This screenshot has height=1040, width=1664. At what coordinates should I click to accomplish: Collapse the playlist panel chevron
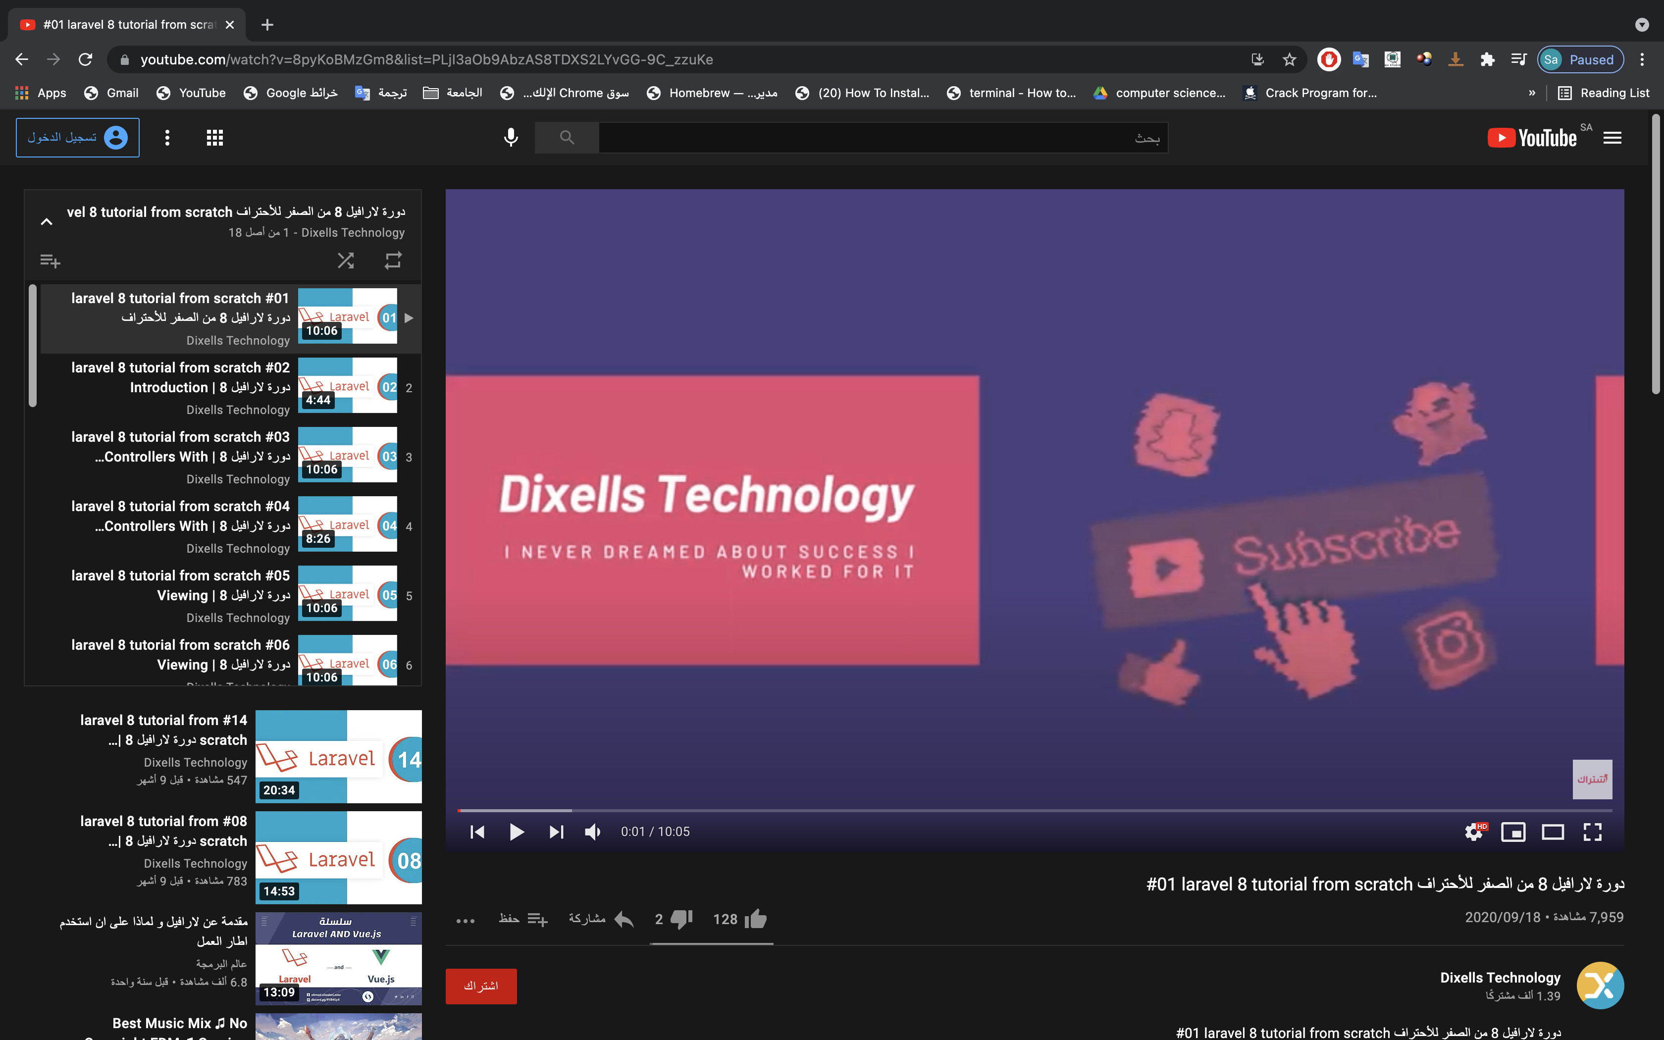click(x=46, y=221)
